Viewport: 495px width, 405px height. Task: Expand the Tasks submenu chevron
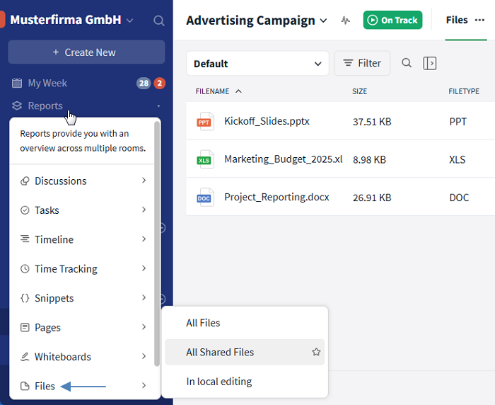click(x=144, y=210)
